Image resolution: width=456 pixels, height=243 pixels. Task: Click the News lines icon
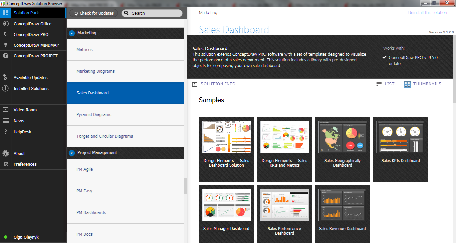(5, 121)
